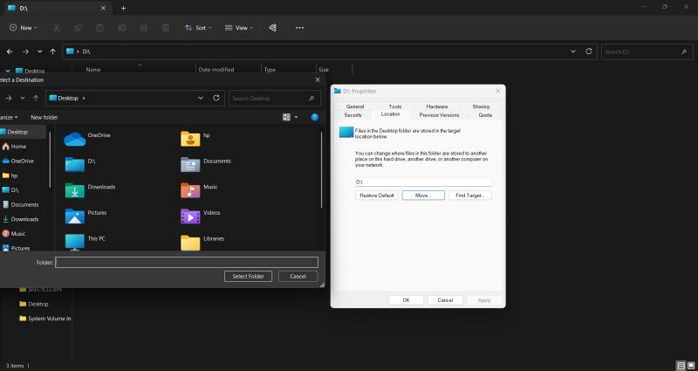
Task: Click the Restore Default button
Action: 377,196
